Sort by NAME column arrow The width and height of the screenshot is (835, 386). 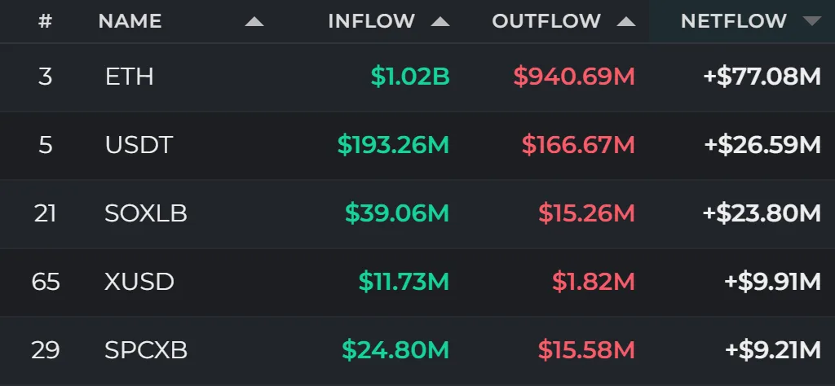254,22
